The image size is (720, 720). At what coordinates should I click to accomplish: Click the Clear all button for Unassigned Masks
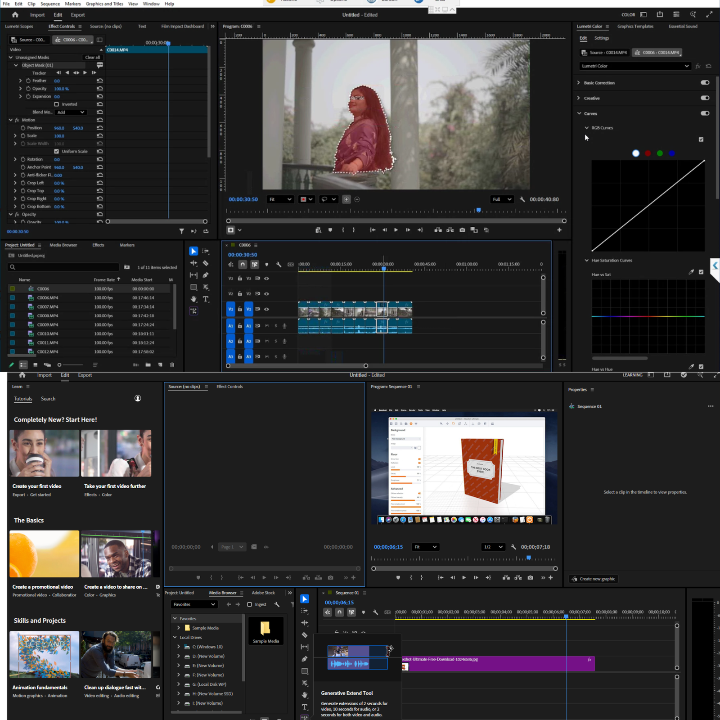[92, 57]
